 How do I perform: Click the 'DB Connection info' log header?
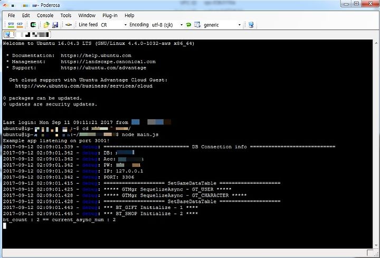pyautogui.click(x=220, y=147)
